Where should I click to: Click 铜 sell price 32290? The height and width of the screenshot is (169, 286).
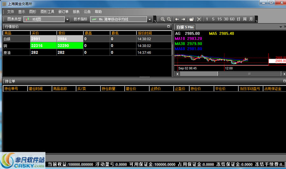coord(70,45)
